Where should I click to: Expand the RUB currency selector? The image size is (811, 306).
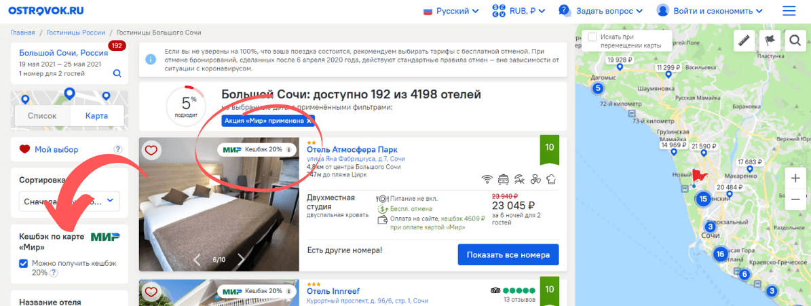point(520,11)
